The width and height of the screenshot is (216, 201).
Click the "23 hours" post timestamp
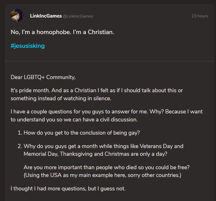tap(200, 16)
